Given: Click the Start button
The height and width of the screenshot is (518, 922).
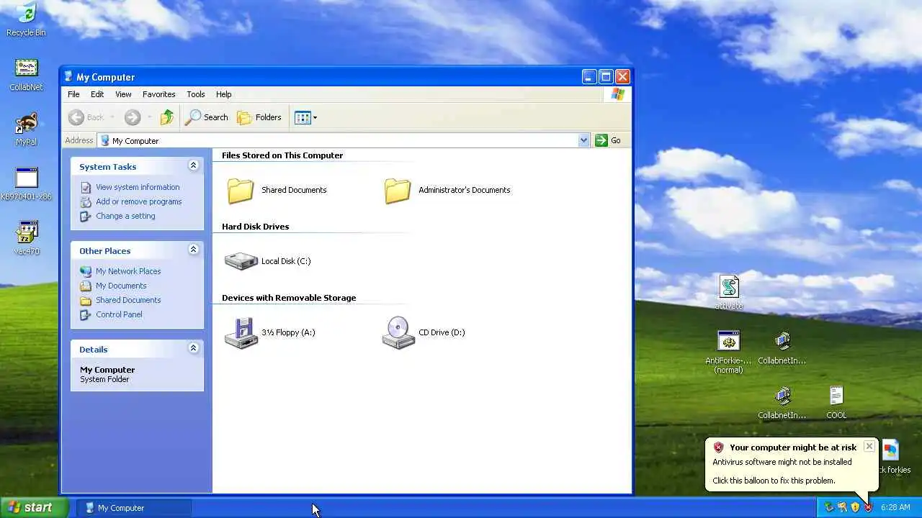Looking at the screenshot, I should (x=34, y=507).
